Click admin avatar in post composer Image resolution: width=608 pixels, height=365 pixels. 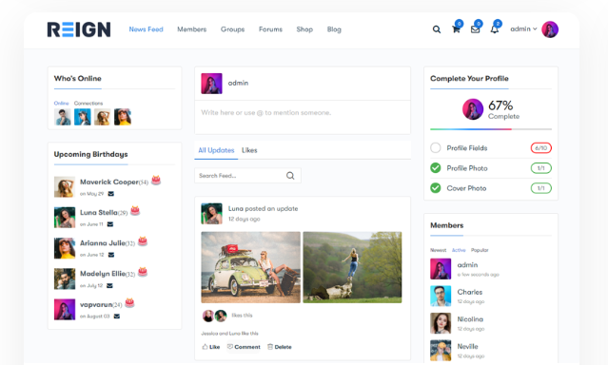211,84
